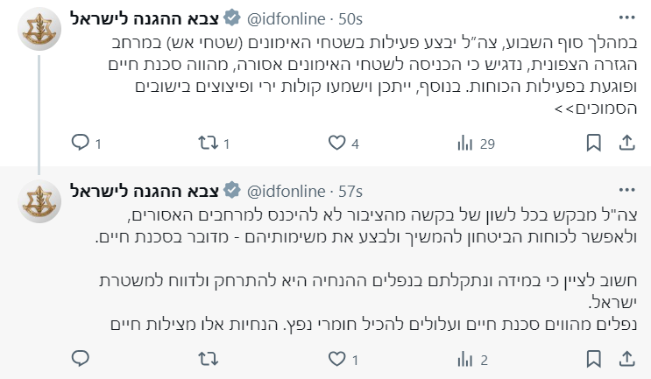Viewport: 651px width, 379px height.
Task: Reply to the first tweet (50s)
Action: coord(81,143)
